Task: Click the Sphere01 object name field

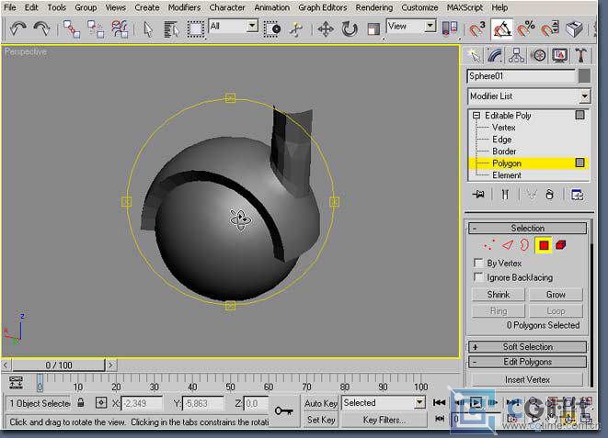Action: pos(521,76)
